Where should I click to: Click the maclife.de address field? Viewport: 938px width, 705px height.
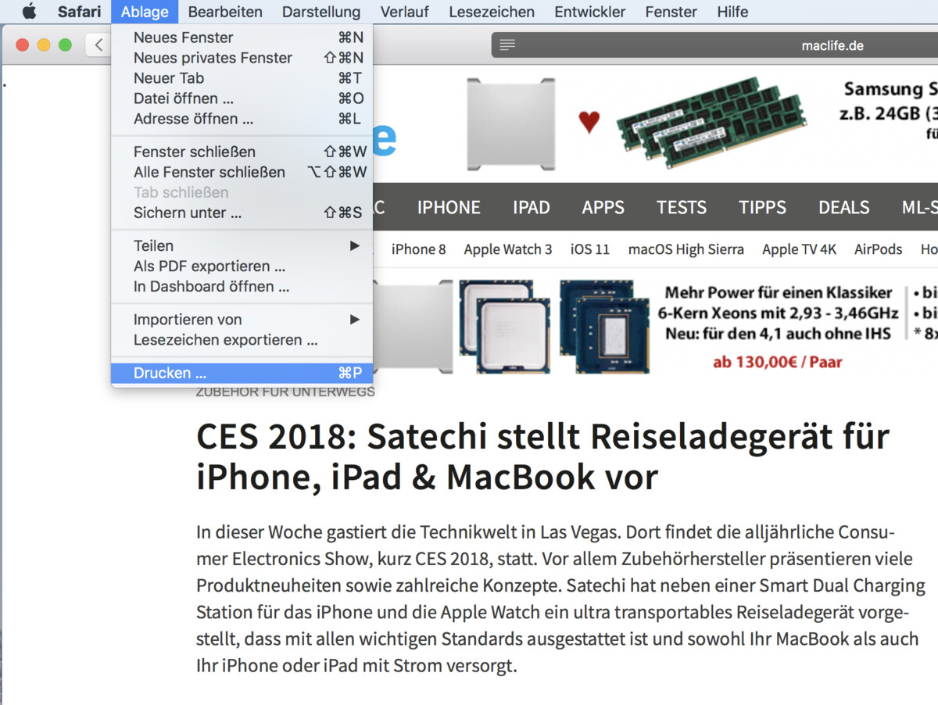(714, 45)
